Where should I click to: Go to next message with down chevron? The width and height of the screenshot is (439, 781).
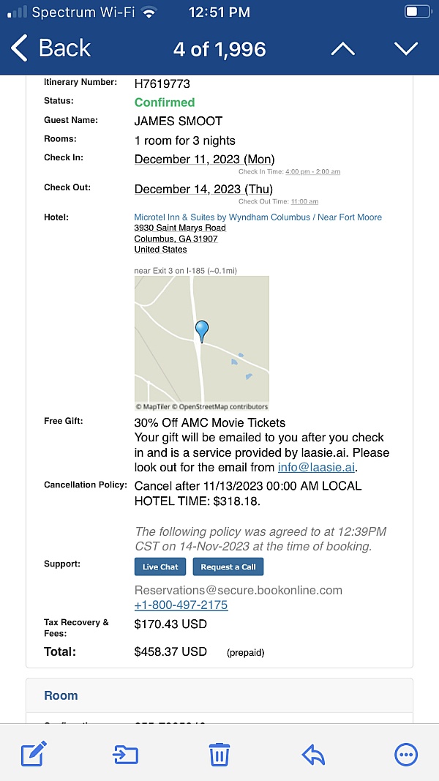pos(405,49)
